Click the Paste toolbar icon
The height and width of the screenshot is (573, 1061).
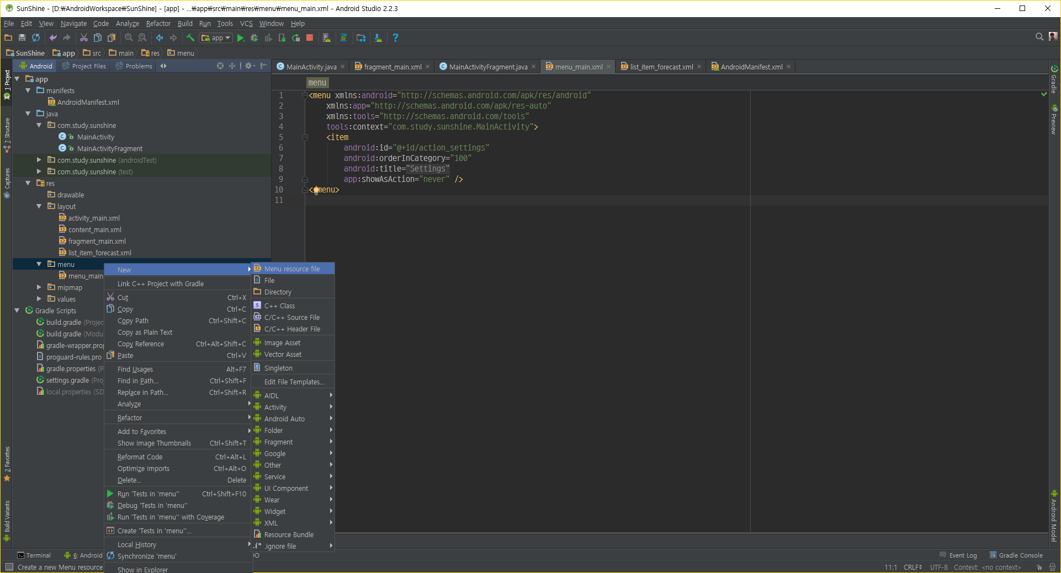coord(112,38)
